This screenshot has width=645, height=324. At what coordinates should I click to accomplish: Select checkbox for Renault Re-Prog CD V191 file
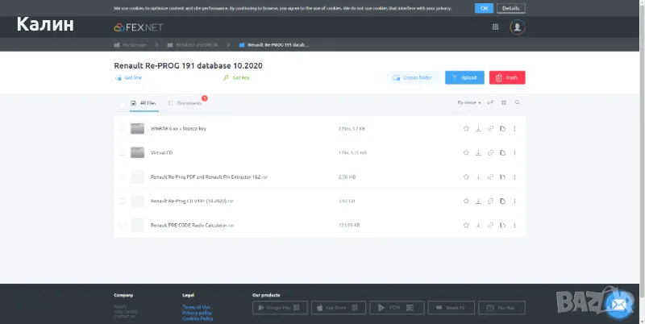[123, 201]
